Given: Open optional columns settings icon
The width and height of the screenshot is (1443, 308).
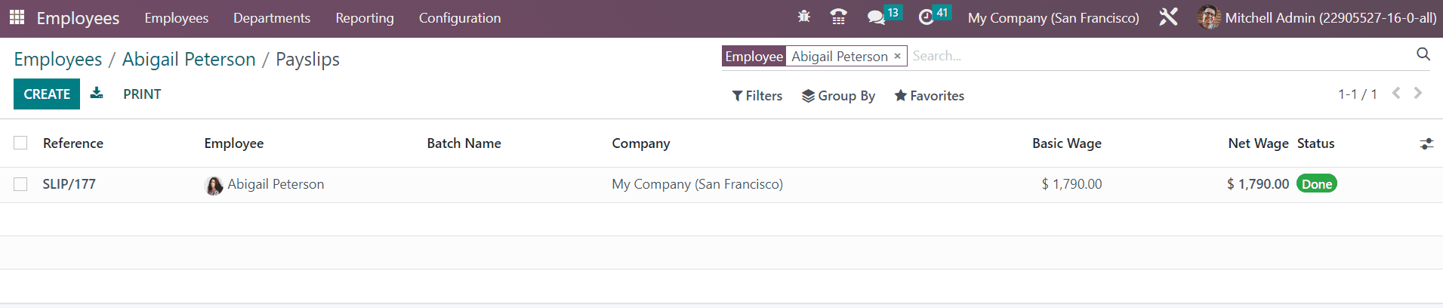Looking at the screenshot, I should point(1426,143).
